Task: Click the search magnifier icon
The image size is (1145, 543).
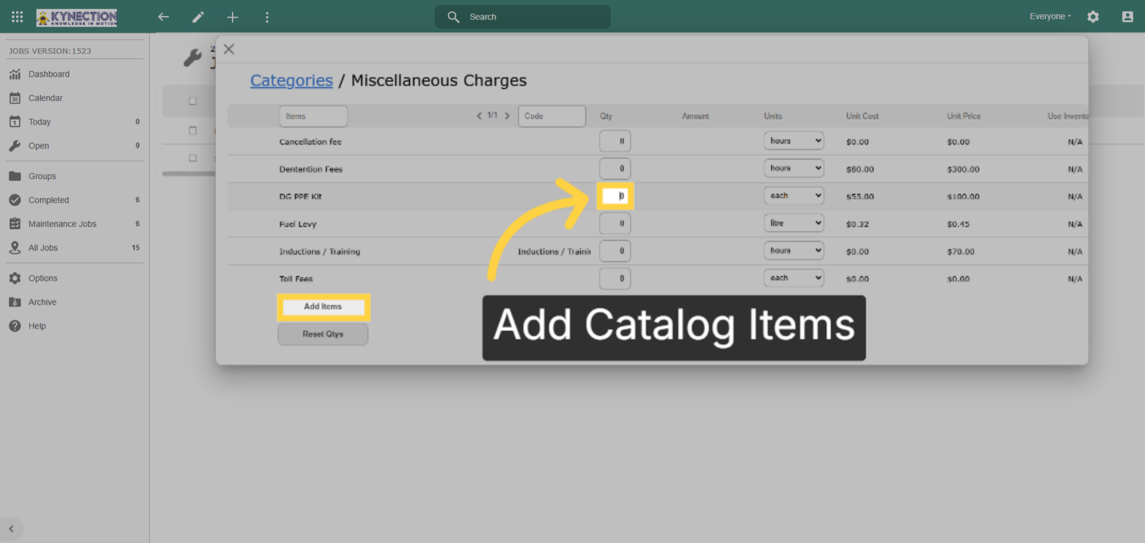Action: (453, 17)
